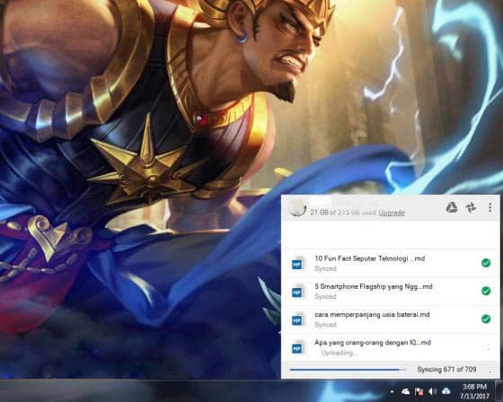
Task: Select '10 Fun Fact Seputar Teknologi ...md' filename
Action: point(369,258)
